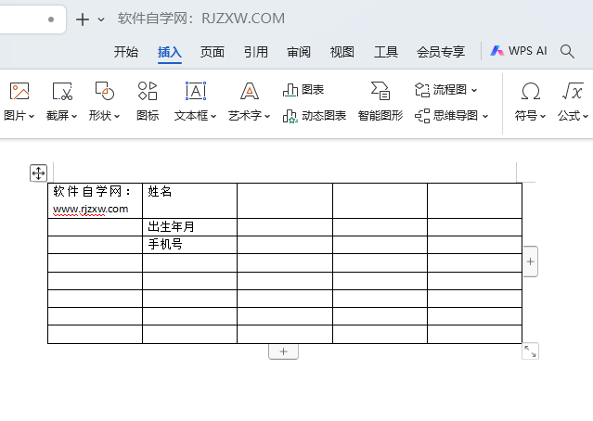
Task: Click the table move handle
Action: point(38,173)
